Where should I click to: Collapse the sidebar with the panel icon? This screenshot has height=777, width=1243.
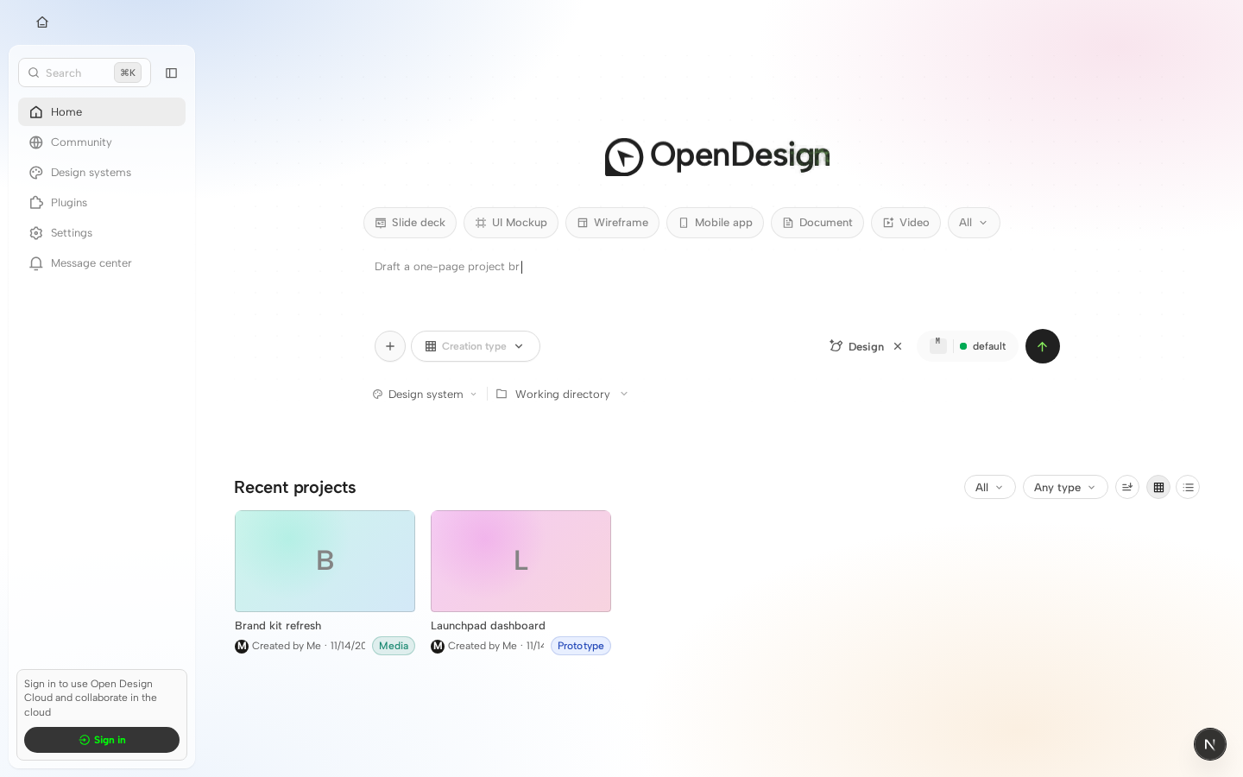point(171,73)
